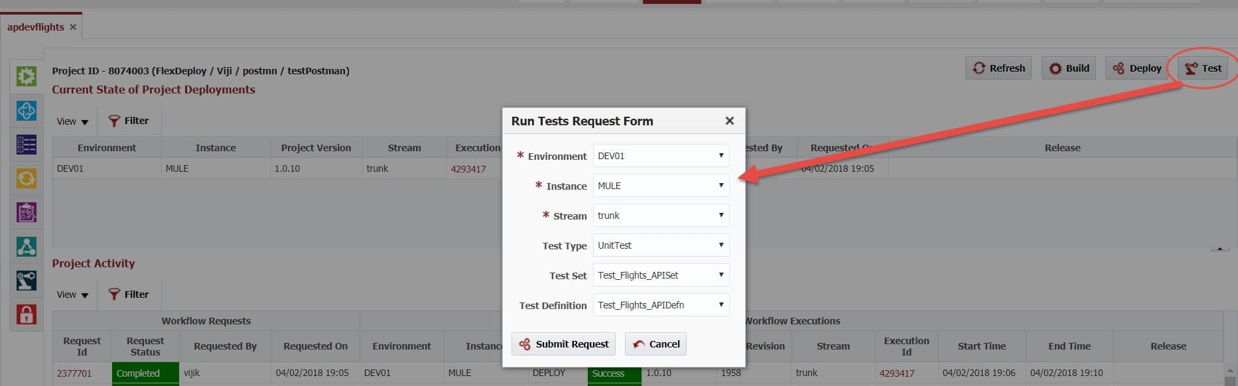Image resolution: width=1238 pixels, height=386 pixels.
Task: Click the green execution gear sidebar icon
Action: click(x=27, y=76)
